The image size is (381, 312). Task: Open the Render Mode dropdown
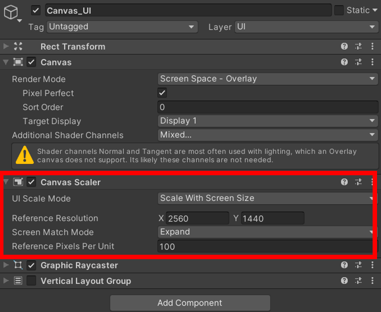[268, 79]
